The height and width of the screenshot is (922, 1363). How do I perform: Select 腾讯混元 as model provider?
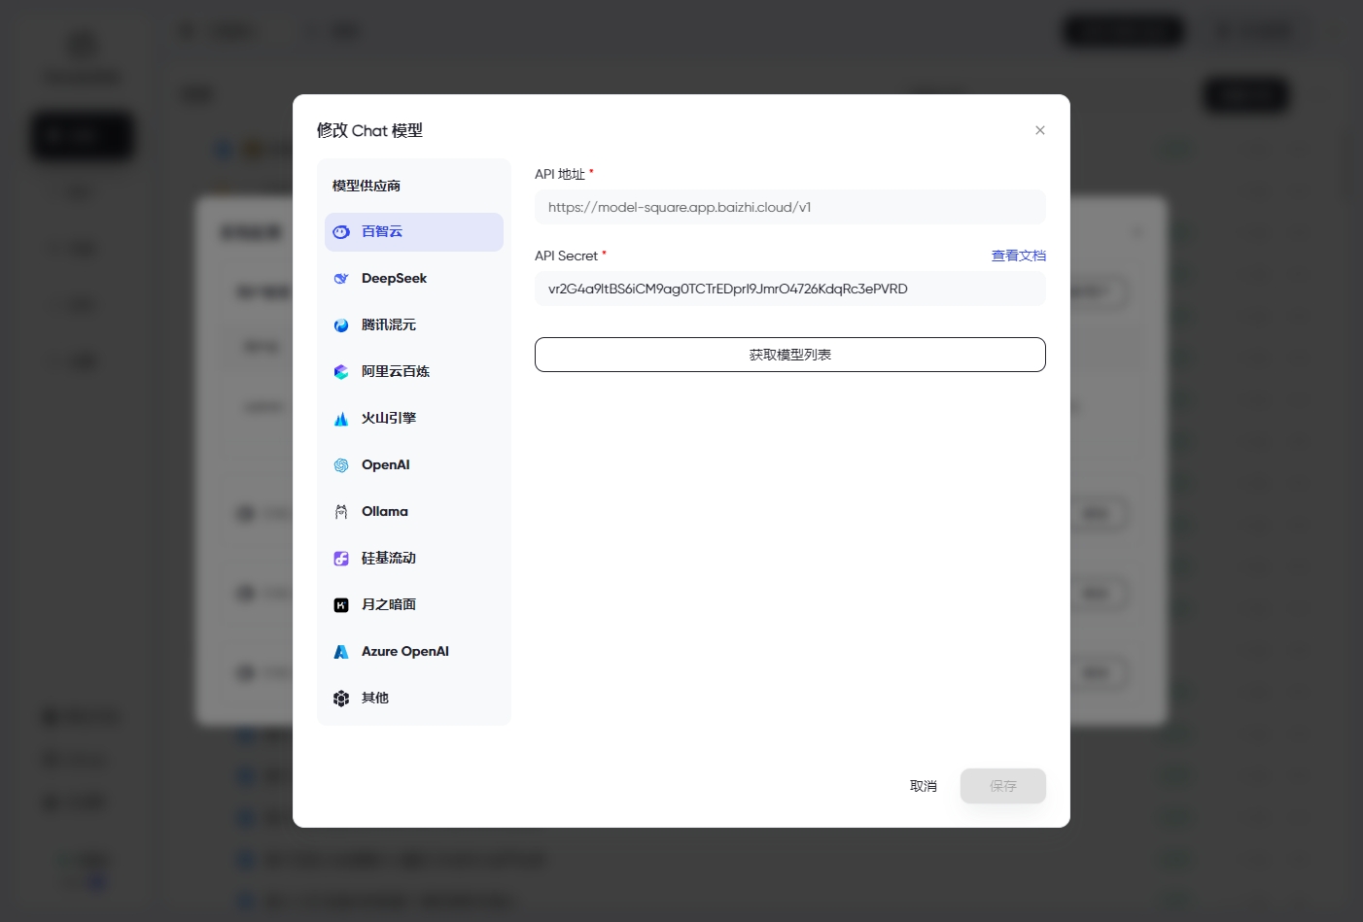tap(414, 325)
